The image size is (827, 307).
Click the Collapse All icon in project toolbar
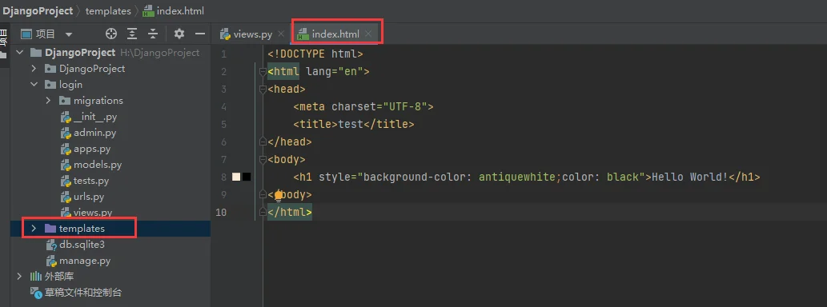tap(153, 34)
